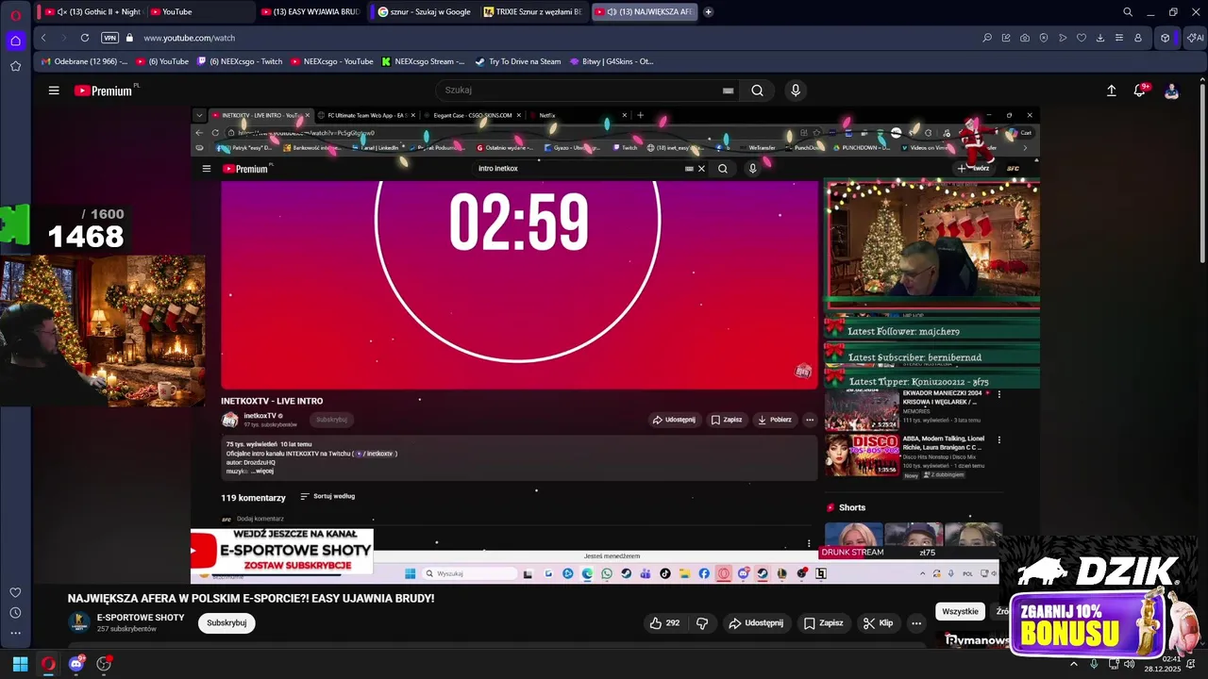The image size is (1208, 679).
Task: Select the NAJWIĘKSZA AFERA active tab
Action: pos(645,12)
